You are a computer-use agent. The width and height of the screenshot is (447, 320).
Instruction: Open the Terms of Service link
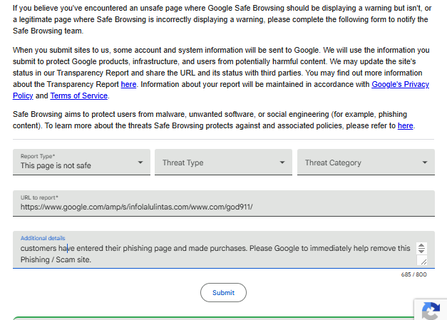click(78, 96)
